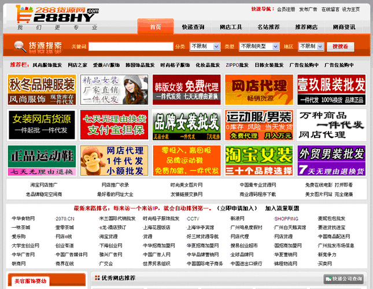Open the 快递查询 tab
The height and width of the screenshot is (289, 373).
coord(193,27)
